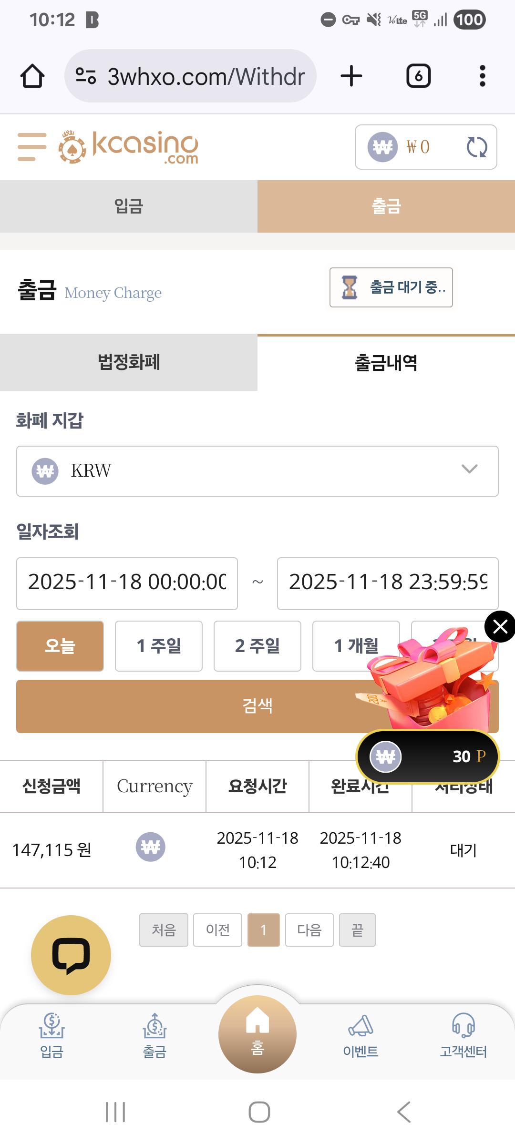Open the live chat bubble
This screenshot has height=1144, width=515.
pos(71,955)
